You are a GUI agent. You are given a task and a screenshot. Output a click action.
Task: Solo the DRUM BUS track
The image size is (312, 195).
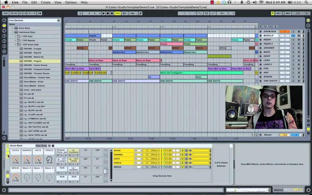point(293,32)
